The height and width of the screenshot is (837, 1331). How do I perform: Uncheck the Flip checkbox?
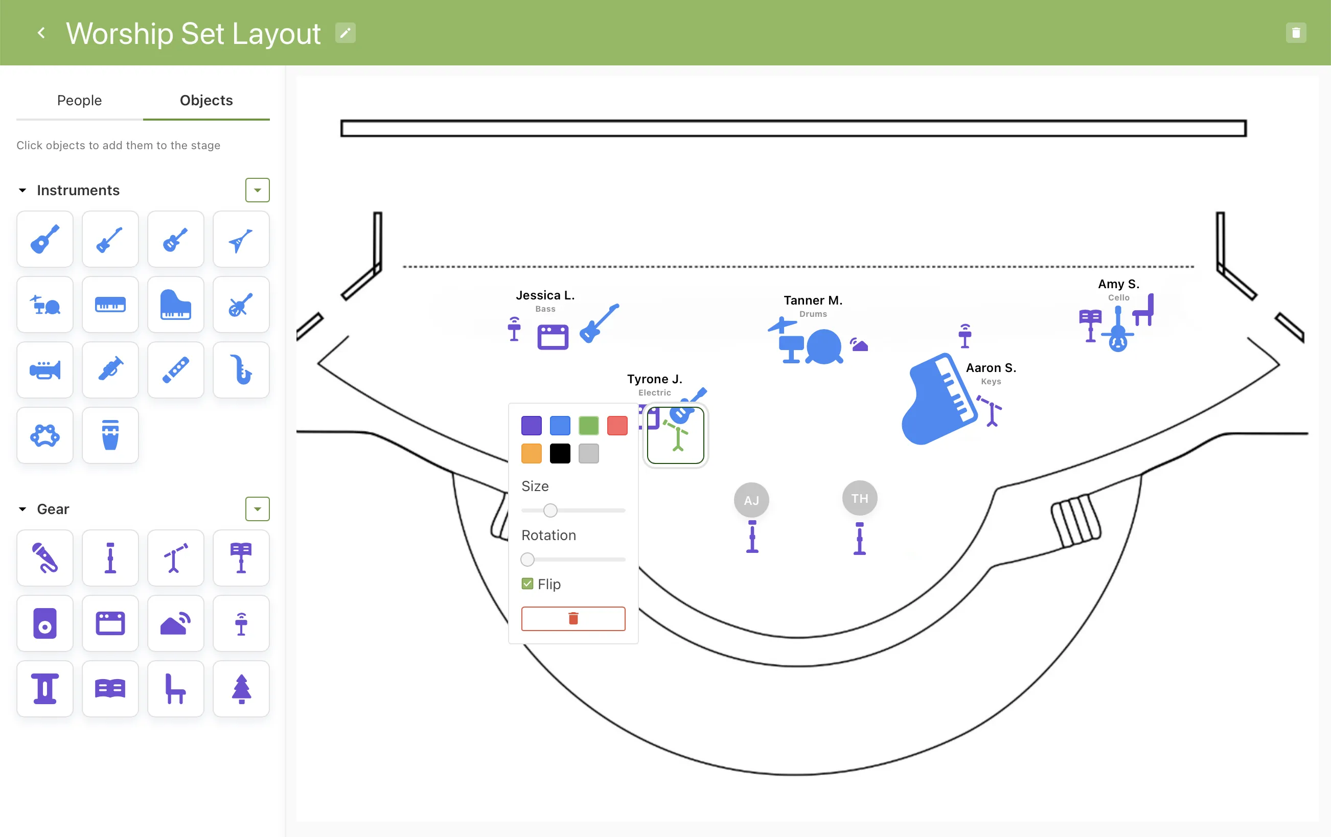tap(527, 584)
